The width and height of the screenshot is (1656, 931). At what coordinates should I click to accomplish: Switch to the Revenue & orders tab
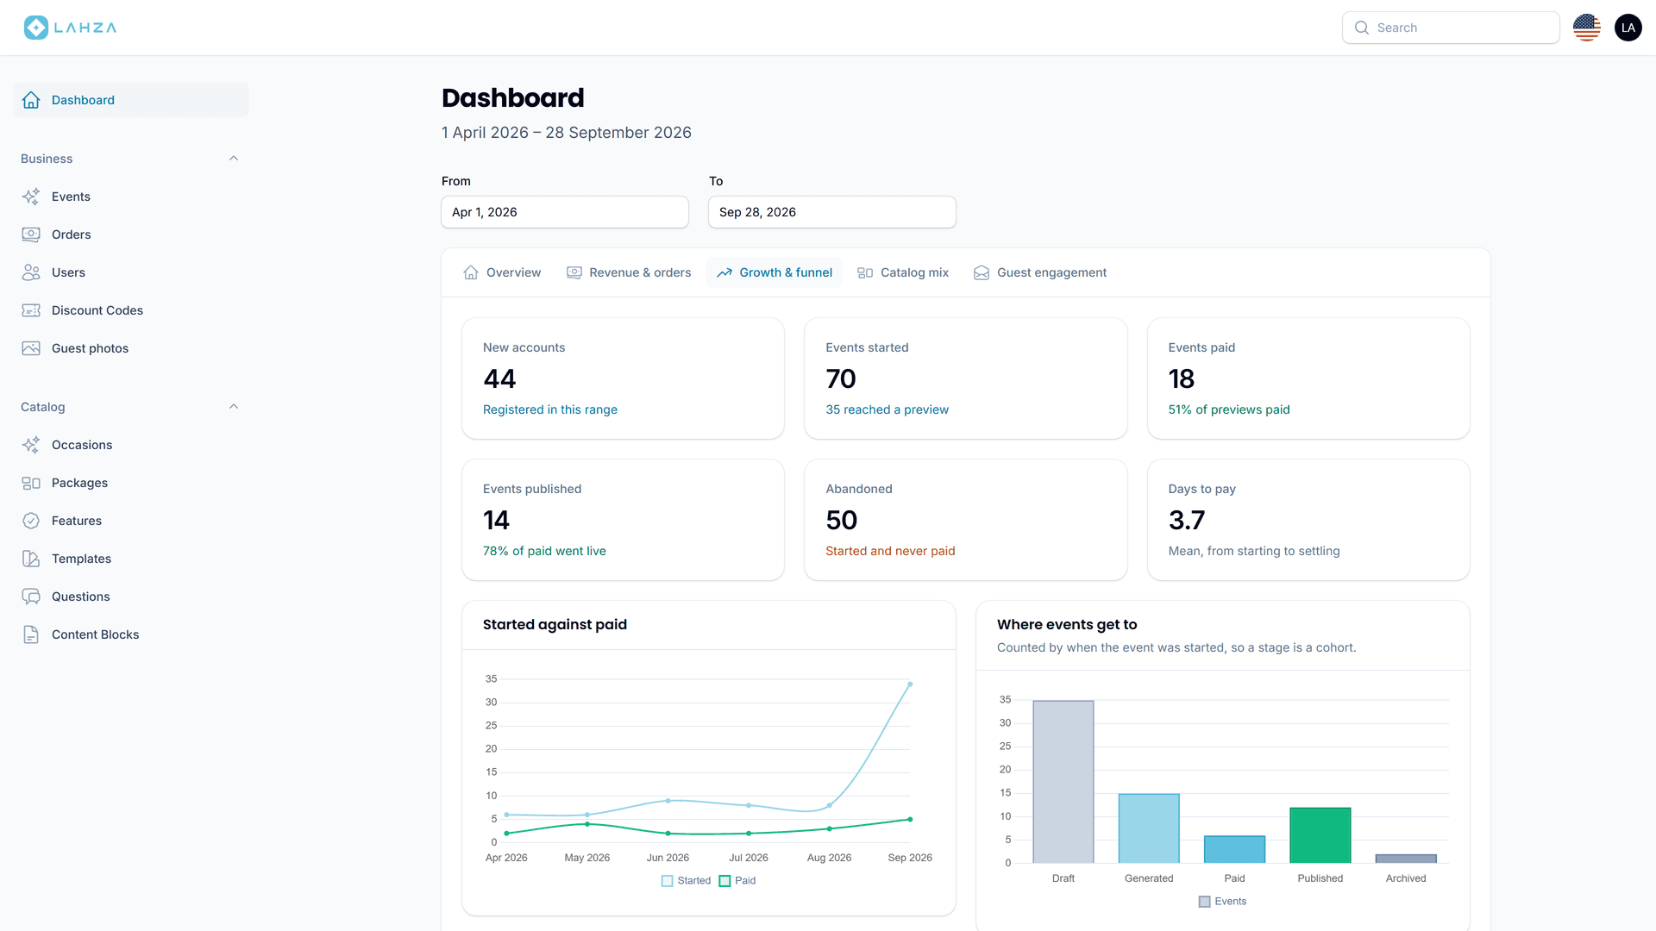(x=629, y=272)
